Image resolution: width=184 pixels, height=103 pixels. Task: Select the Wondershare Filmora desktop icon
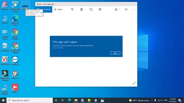[5, 76]
